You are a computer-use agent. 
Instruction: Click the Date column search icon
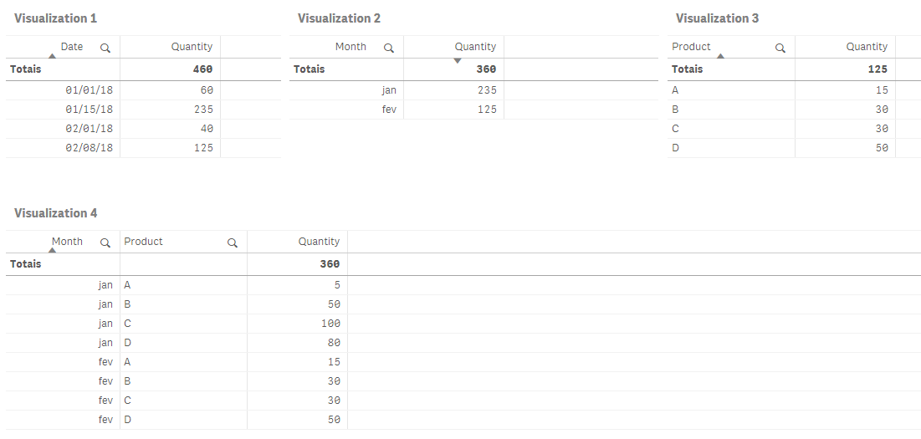(x=105, y=48)
